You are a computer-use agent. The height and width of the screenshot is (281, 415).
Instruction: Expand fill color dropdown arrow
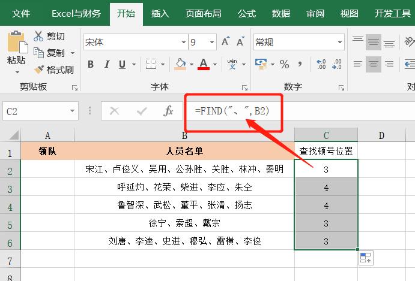[x=192, y=64]
